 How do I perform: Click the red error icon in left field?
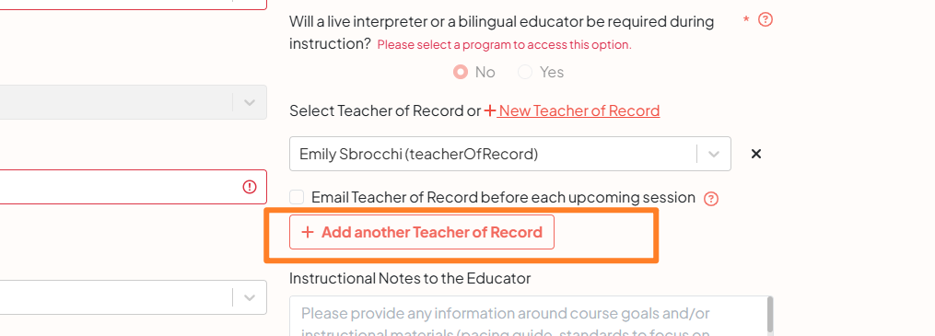[x=250, y=187]
